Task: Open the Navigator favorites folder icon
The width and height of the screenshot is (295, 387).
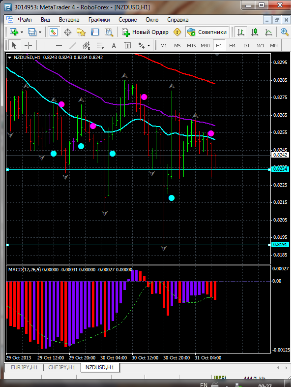Action: [81, 32]
